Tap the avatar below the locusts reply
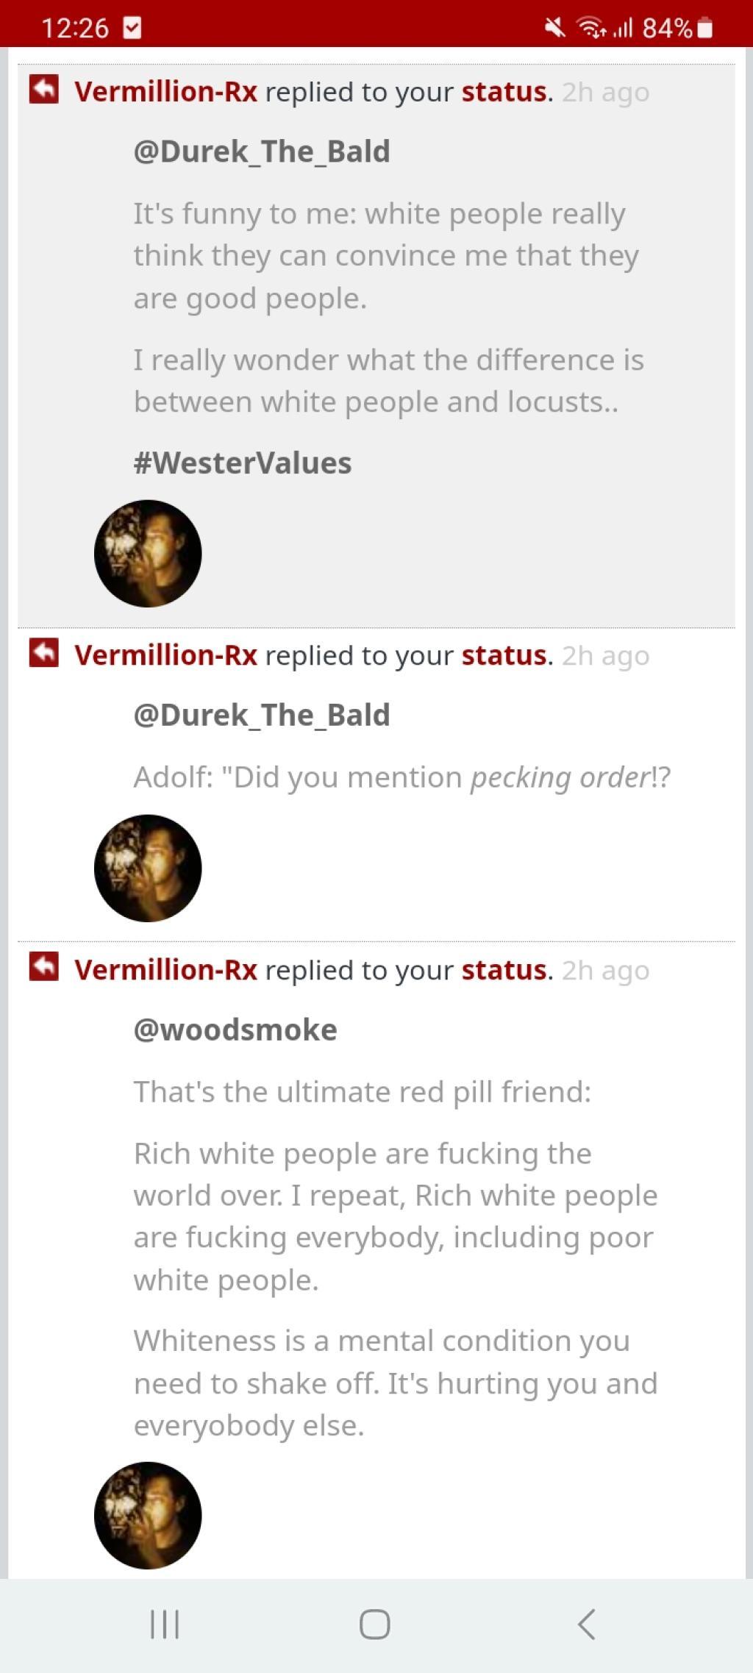 coord(148,554)
